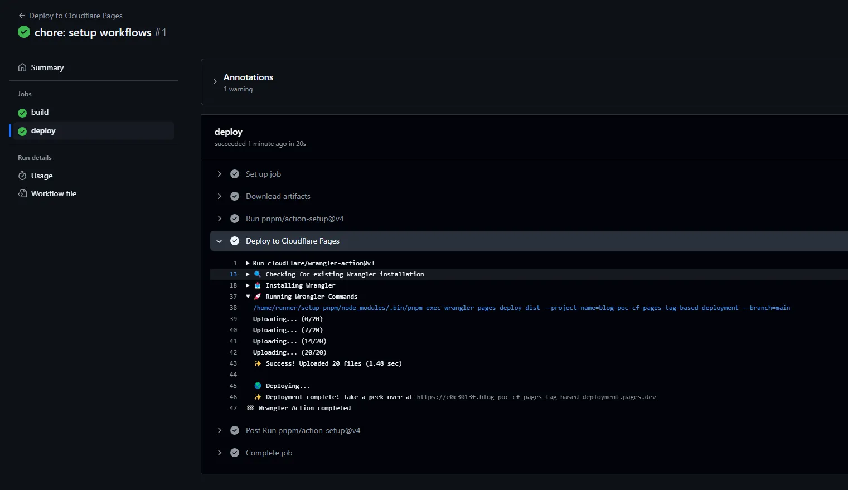Click line number 38 in the deploy log

tap(233, 308)
